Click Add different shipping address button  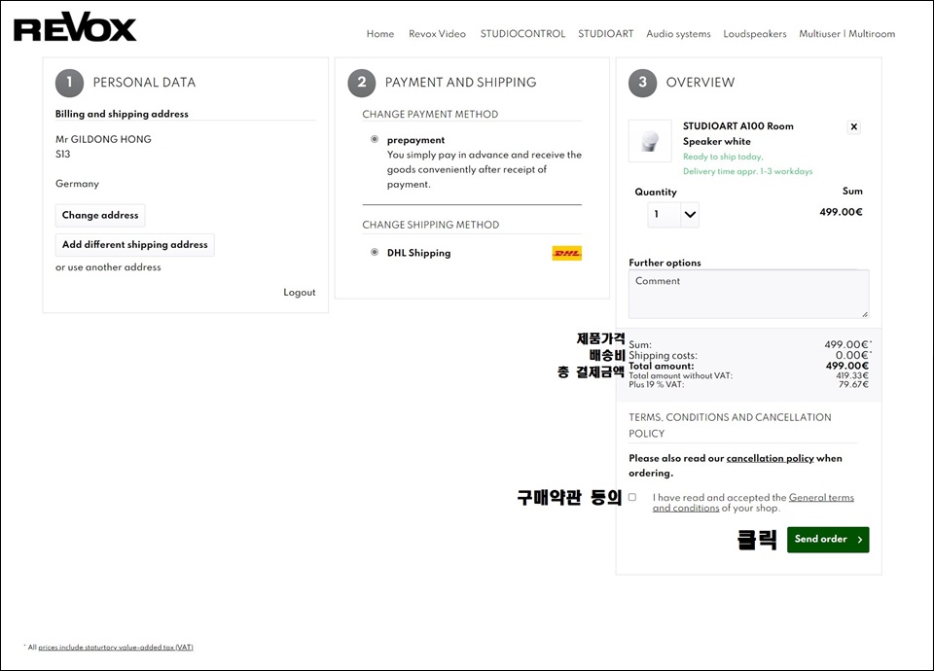coord(134,245)
